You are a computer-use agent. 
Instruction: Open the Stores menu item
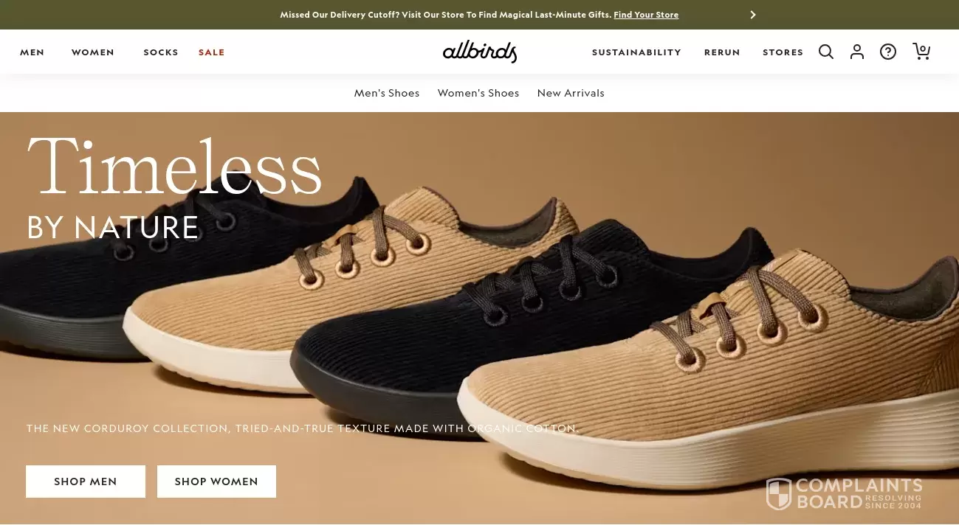pyautogui.click(x=783, y=52)
